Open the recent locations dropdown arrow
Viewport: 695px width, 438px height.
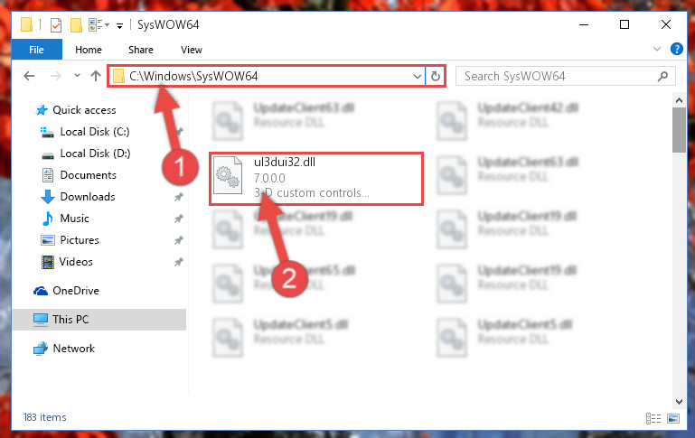[x=77, y=76]
